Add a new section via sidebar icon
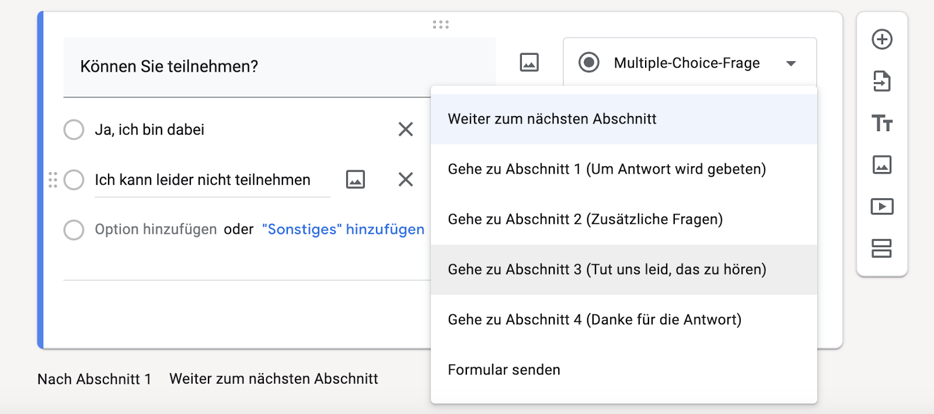Image resolution: width=934 pixels, height=414 pixels. pyautogui.click(x=881, y=248)
